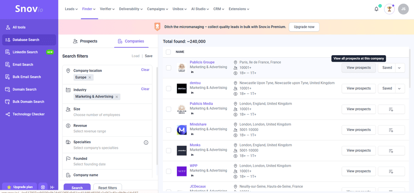Select the dentsu row checkbox
Screen dimensions: 414x193
pos(168,88)
